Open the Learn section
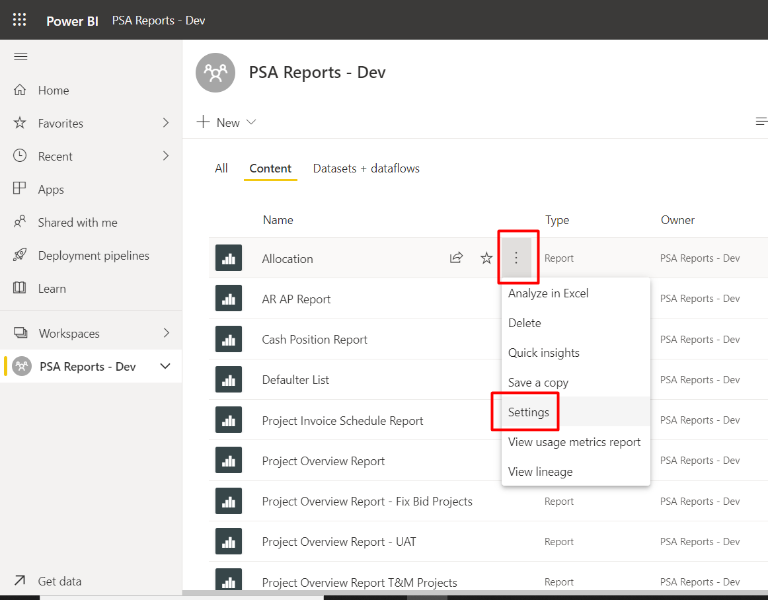The image size is (768, 600). (52, 289)
